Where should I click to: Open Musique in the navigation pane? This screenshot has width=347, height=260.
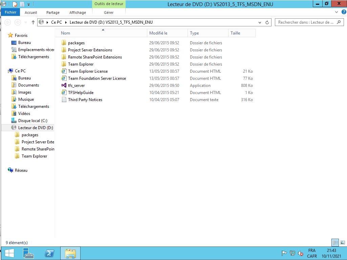coord(26,99)
